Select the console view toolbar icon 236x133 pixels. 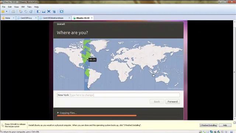point(62,11)
